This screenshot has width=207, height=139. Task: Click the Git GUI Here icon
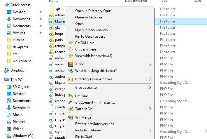pos(70,43)
